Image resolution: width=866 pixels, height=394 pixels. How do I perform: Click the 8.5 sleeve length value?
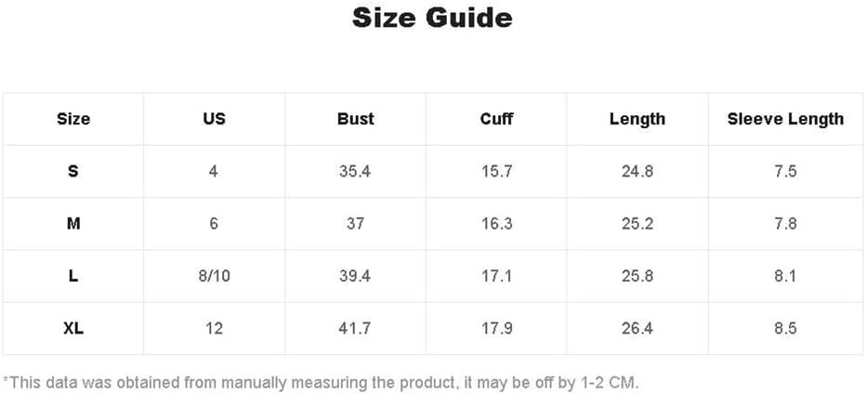pos(785,328)
